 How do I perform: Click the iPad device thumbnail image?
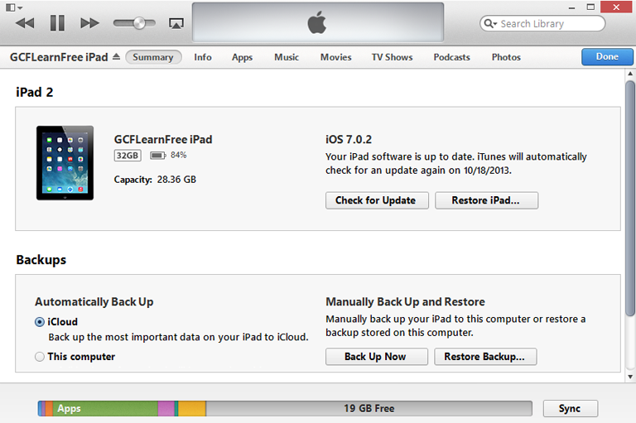coord(65,162)
